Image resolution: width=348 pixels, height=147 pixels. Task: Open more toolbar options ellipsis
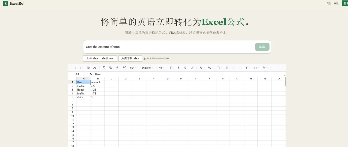pos(275,68)
